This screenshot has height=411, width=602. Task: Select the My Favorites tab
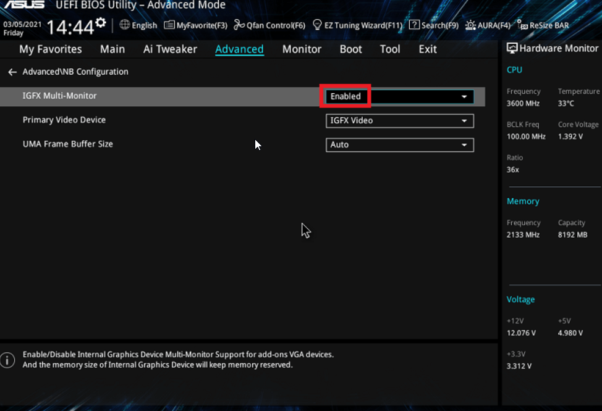[x=51, y=49]
